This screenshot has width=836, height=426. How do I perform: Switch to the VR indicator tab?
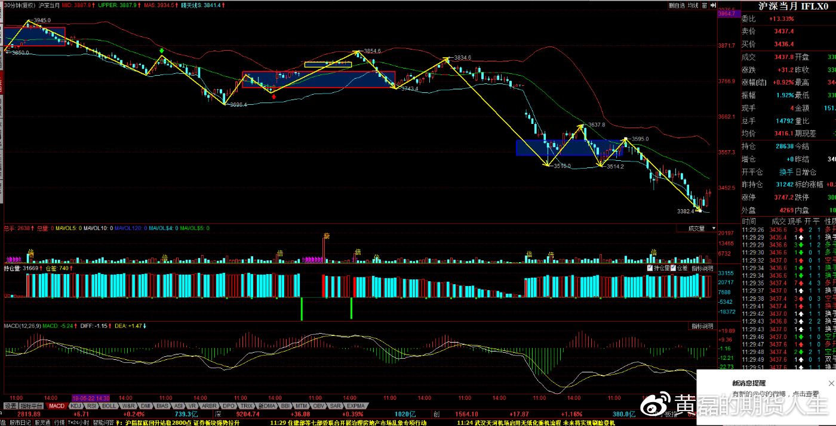point(193,406)
